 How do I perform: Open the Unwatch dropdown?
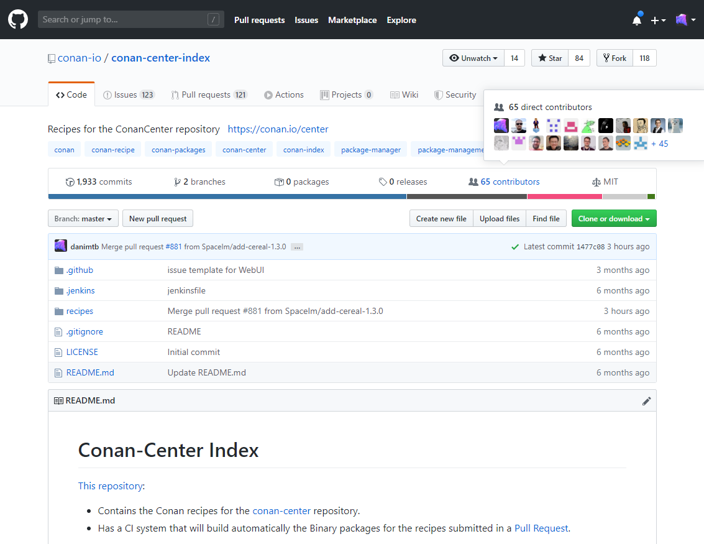[473, 58]
